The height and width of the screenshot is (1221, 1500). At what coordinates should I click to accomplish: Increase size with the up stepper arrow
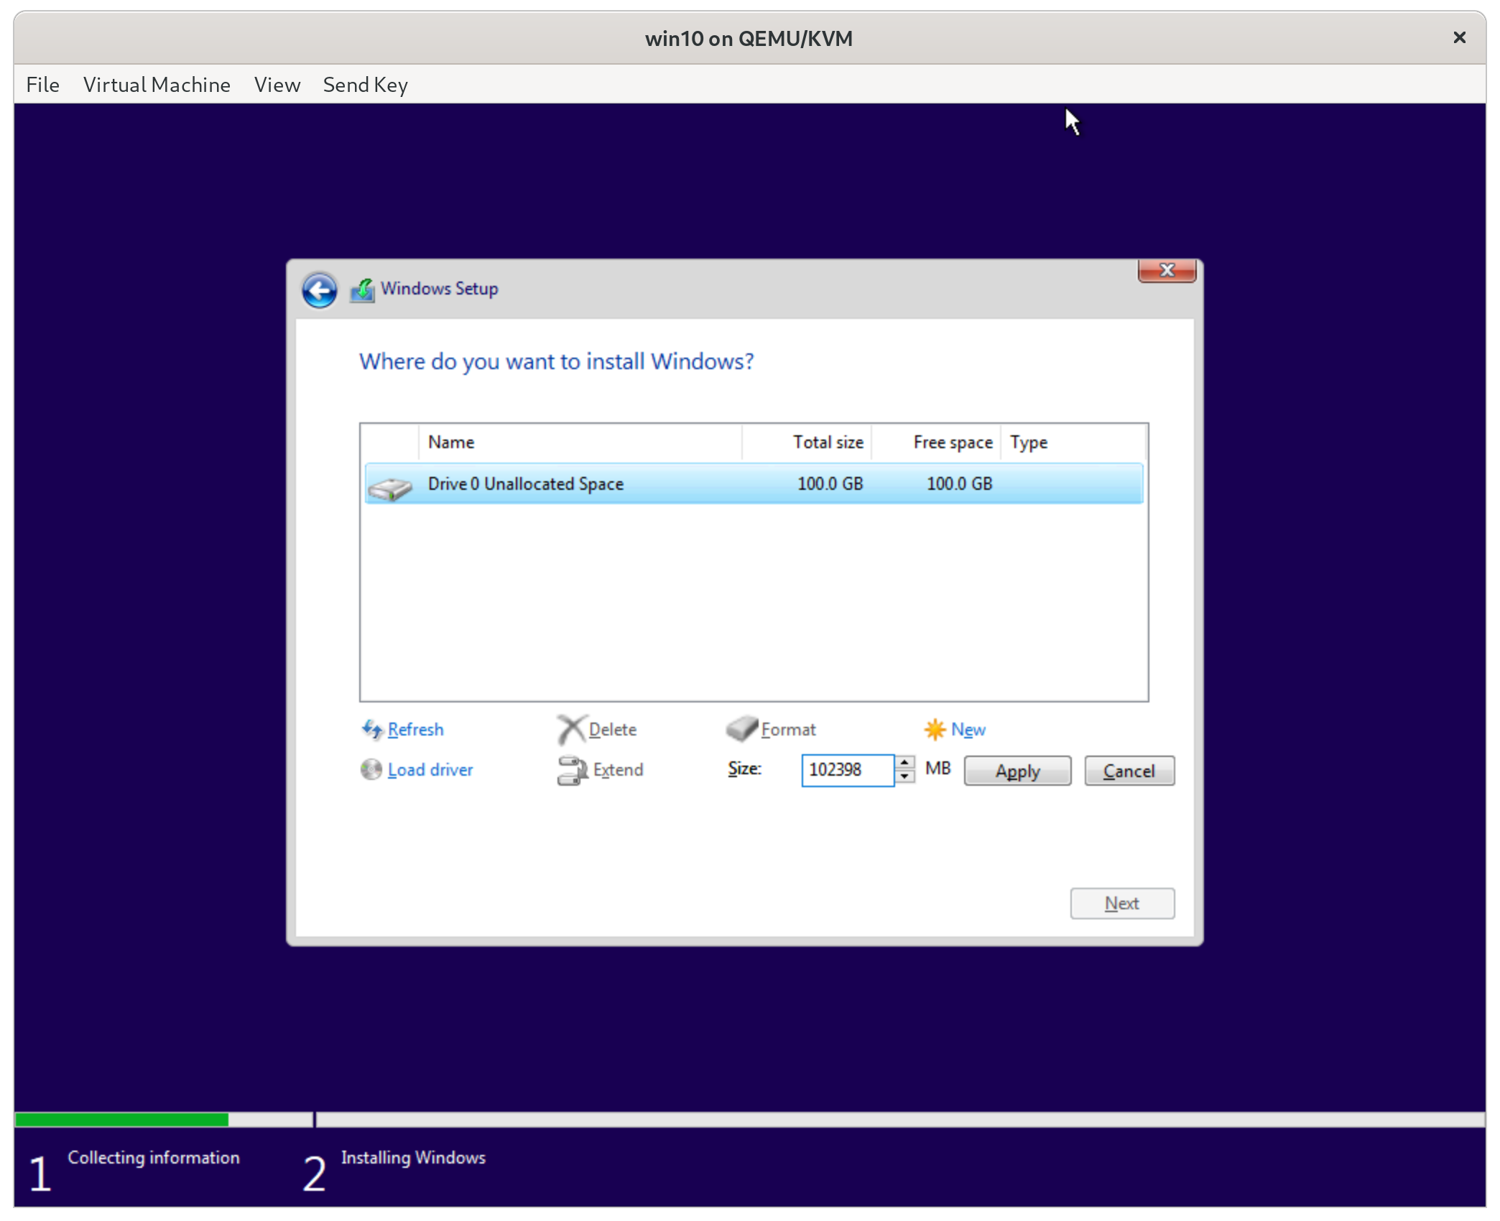904,763
